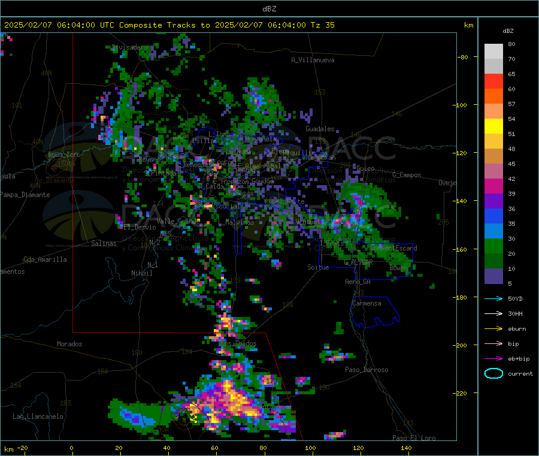
Task: Click the gold 51 dBZ color swatch
Action: click(493, 141)
